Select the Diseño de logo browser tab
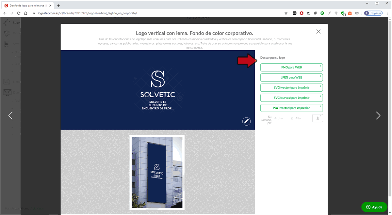 point(28,6)
